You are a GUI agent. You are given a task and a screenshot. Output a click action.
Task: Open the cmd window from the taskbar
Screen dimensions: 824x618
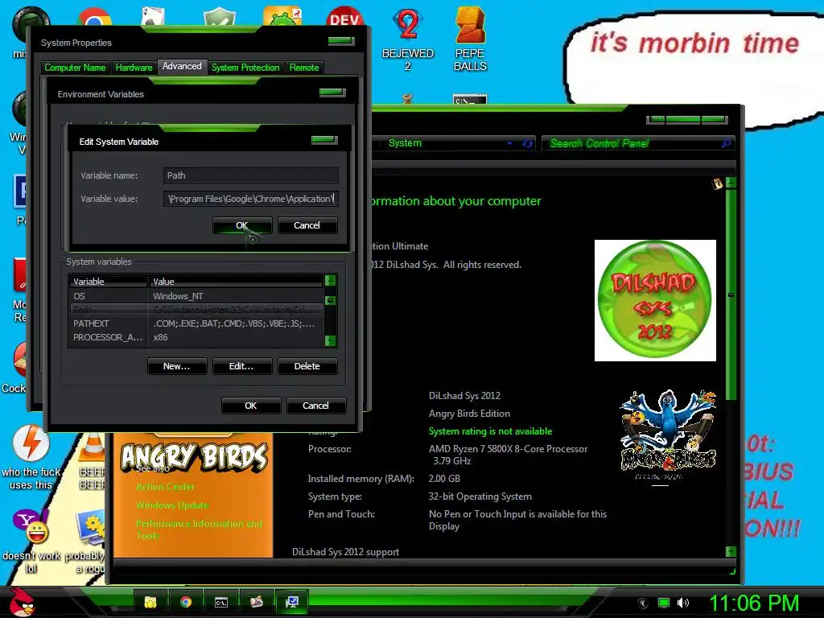tap(221, 602)
